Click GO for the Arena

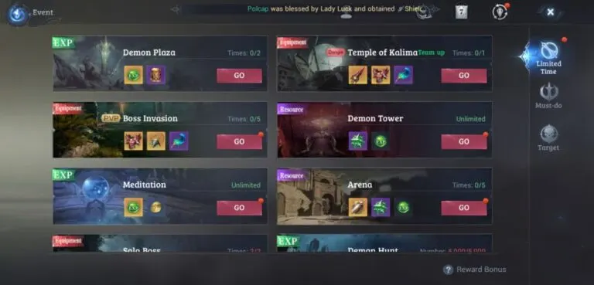coord(464,208)
